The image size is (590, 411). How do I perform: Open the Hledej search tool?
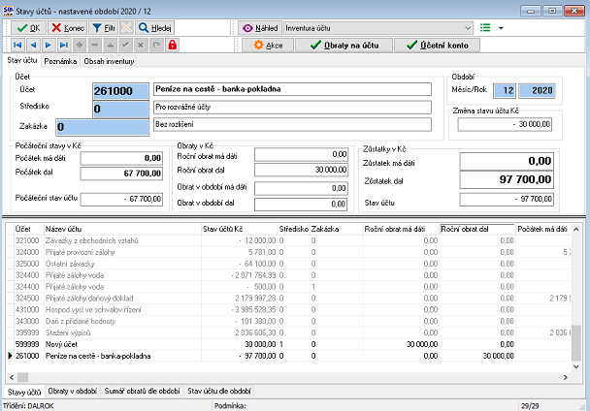point(154,28)
